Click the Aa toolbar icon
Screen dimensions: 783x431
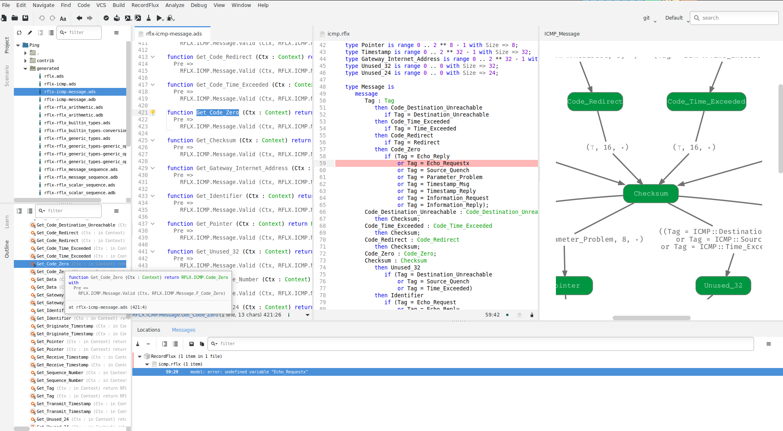point(63,18)
